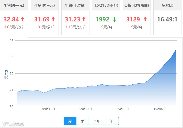Image resolution: width=183 pixels, height=128 pixels.
Task: Click the 28 y-axis label
Action: click(12, 90)
